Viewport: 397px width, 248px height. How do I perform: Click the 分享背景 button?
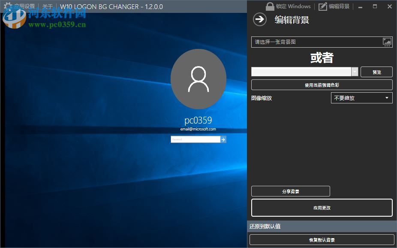click(x=290, y=191)
